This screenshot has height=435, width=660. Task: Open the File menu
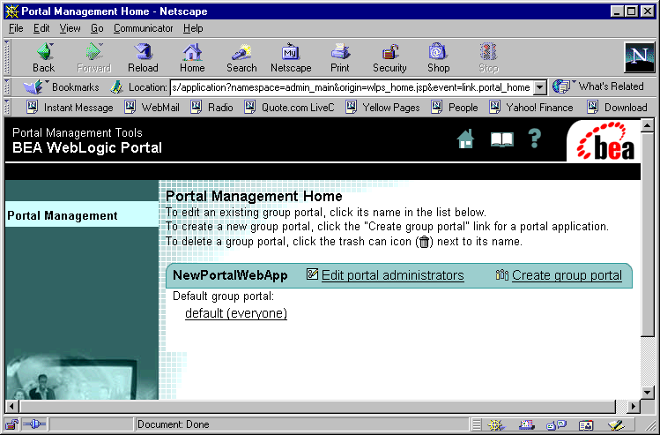tap(16, 28)
